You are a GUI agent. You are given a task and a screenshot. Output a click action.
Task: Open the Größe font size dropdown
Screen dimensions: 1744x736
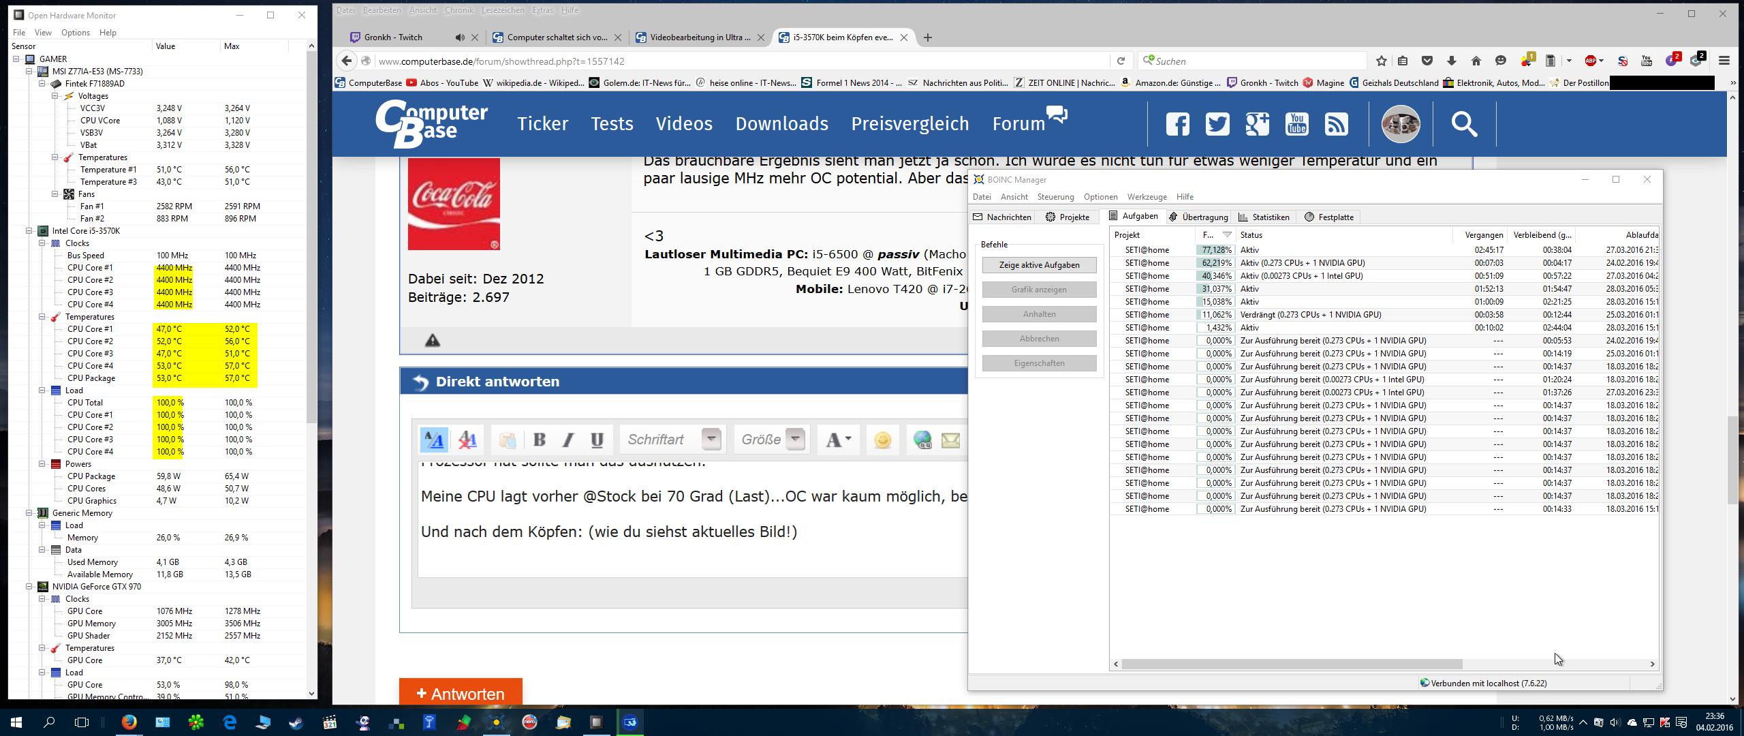coord(796,438)
